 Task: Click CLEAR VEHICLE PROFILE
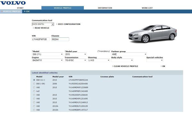125,66
